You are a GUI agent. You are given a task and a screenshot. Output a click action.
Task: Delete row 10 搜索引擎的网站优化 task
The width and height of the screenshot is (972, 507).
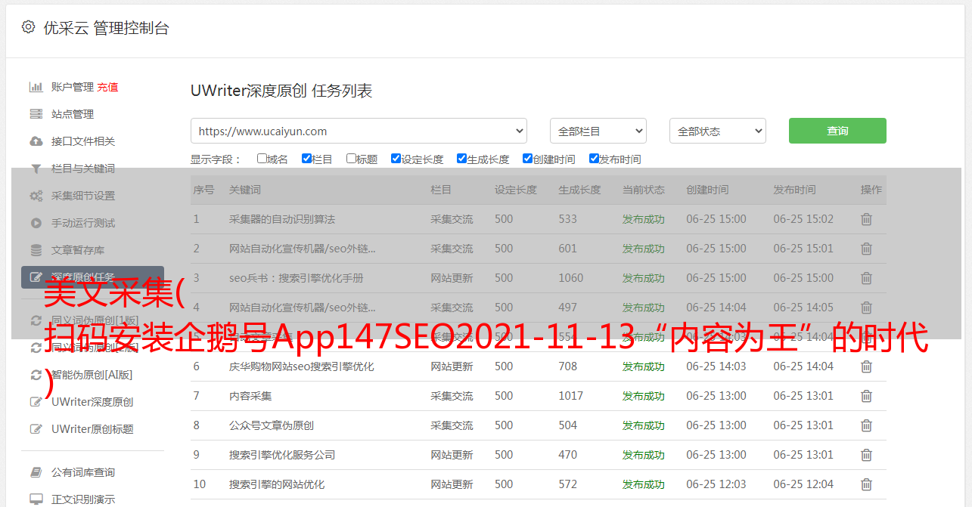pos(866,484)
